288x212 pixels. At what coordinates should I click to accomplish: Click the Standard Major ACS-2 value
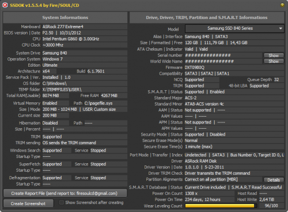191,98
